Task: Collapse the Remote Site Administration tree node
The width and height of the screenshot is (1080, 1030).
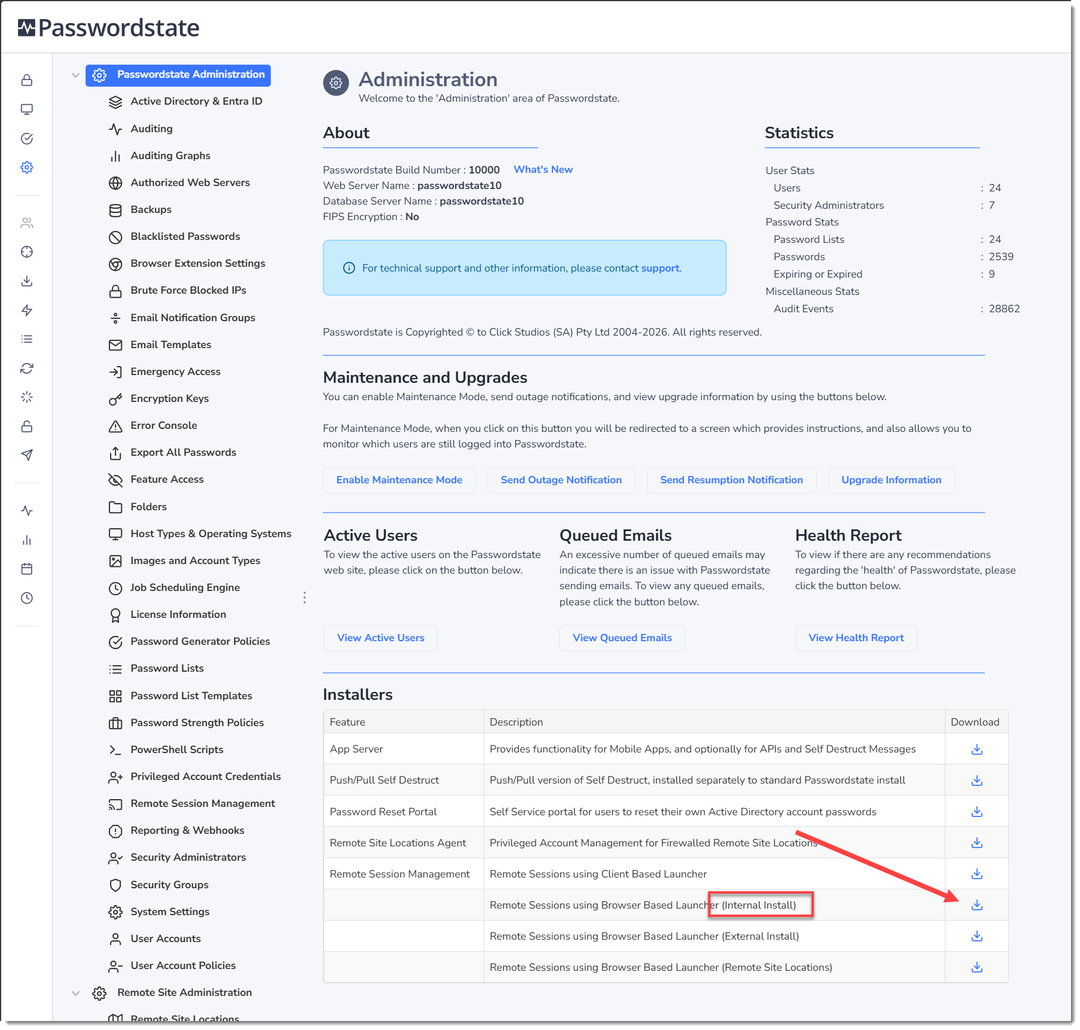Action: click(x=75, y=994)
